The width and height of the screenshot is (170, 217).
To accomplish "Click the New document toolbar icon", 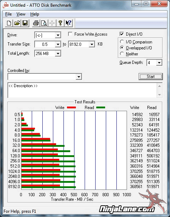I will point(9,23).
